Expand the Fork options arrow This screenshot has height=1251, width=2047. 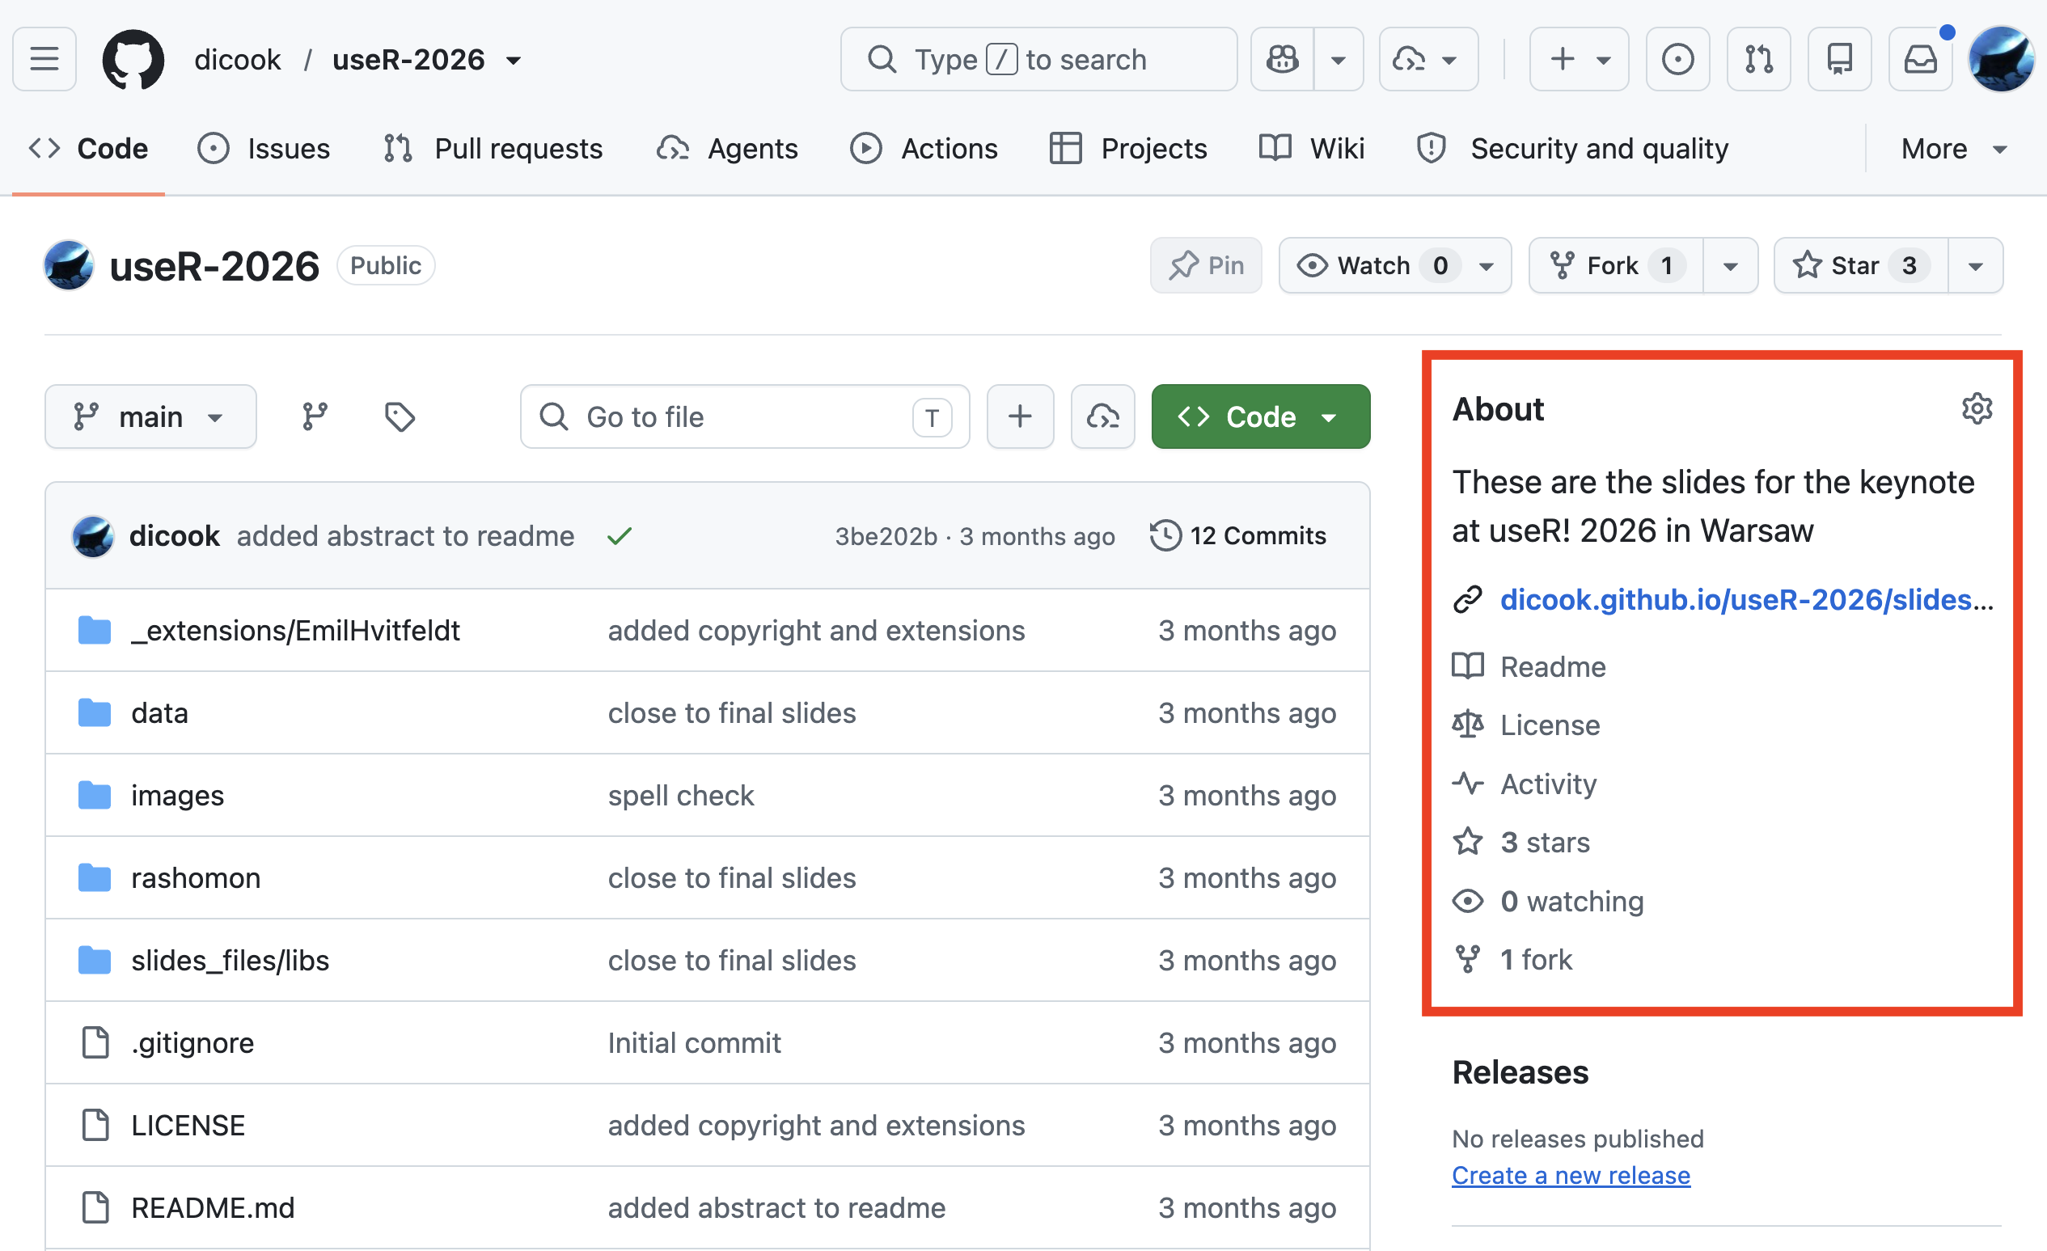click(x=1731, y=265)
